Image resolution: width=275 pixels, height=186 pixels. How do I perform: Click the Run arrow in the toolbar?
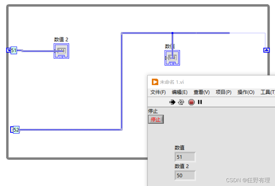tap(172, 102)
